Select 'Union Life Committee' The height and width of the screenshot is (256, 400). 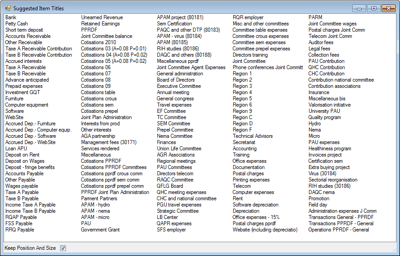[179, 148]
